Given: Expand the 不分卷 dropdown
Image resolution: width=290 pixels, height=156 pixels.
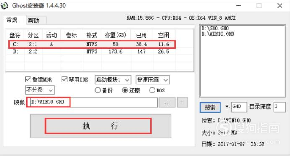Looking at the screenshot, I should [x=40, y=90].
